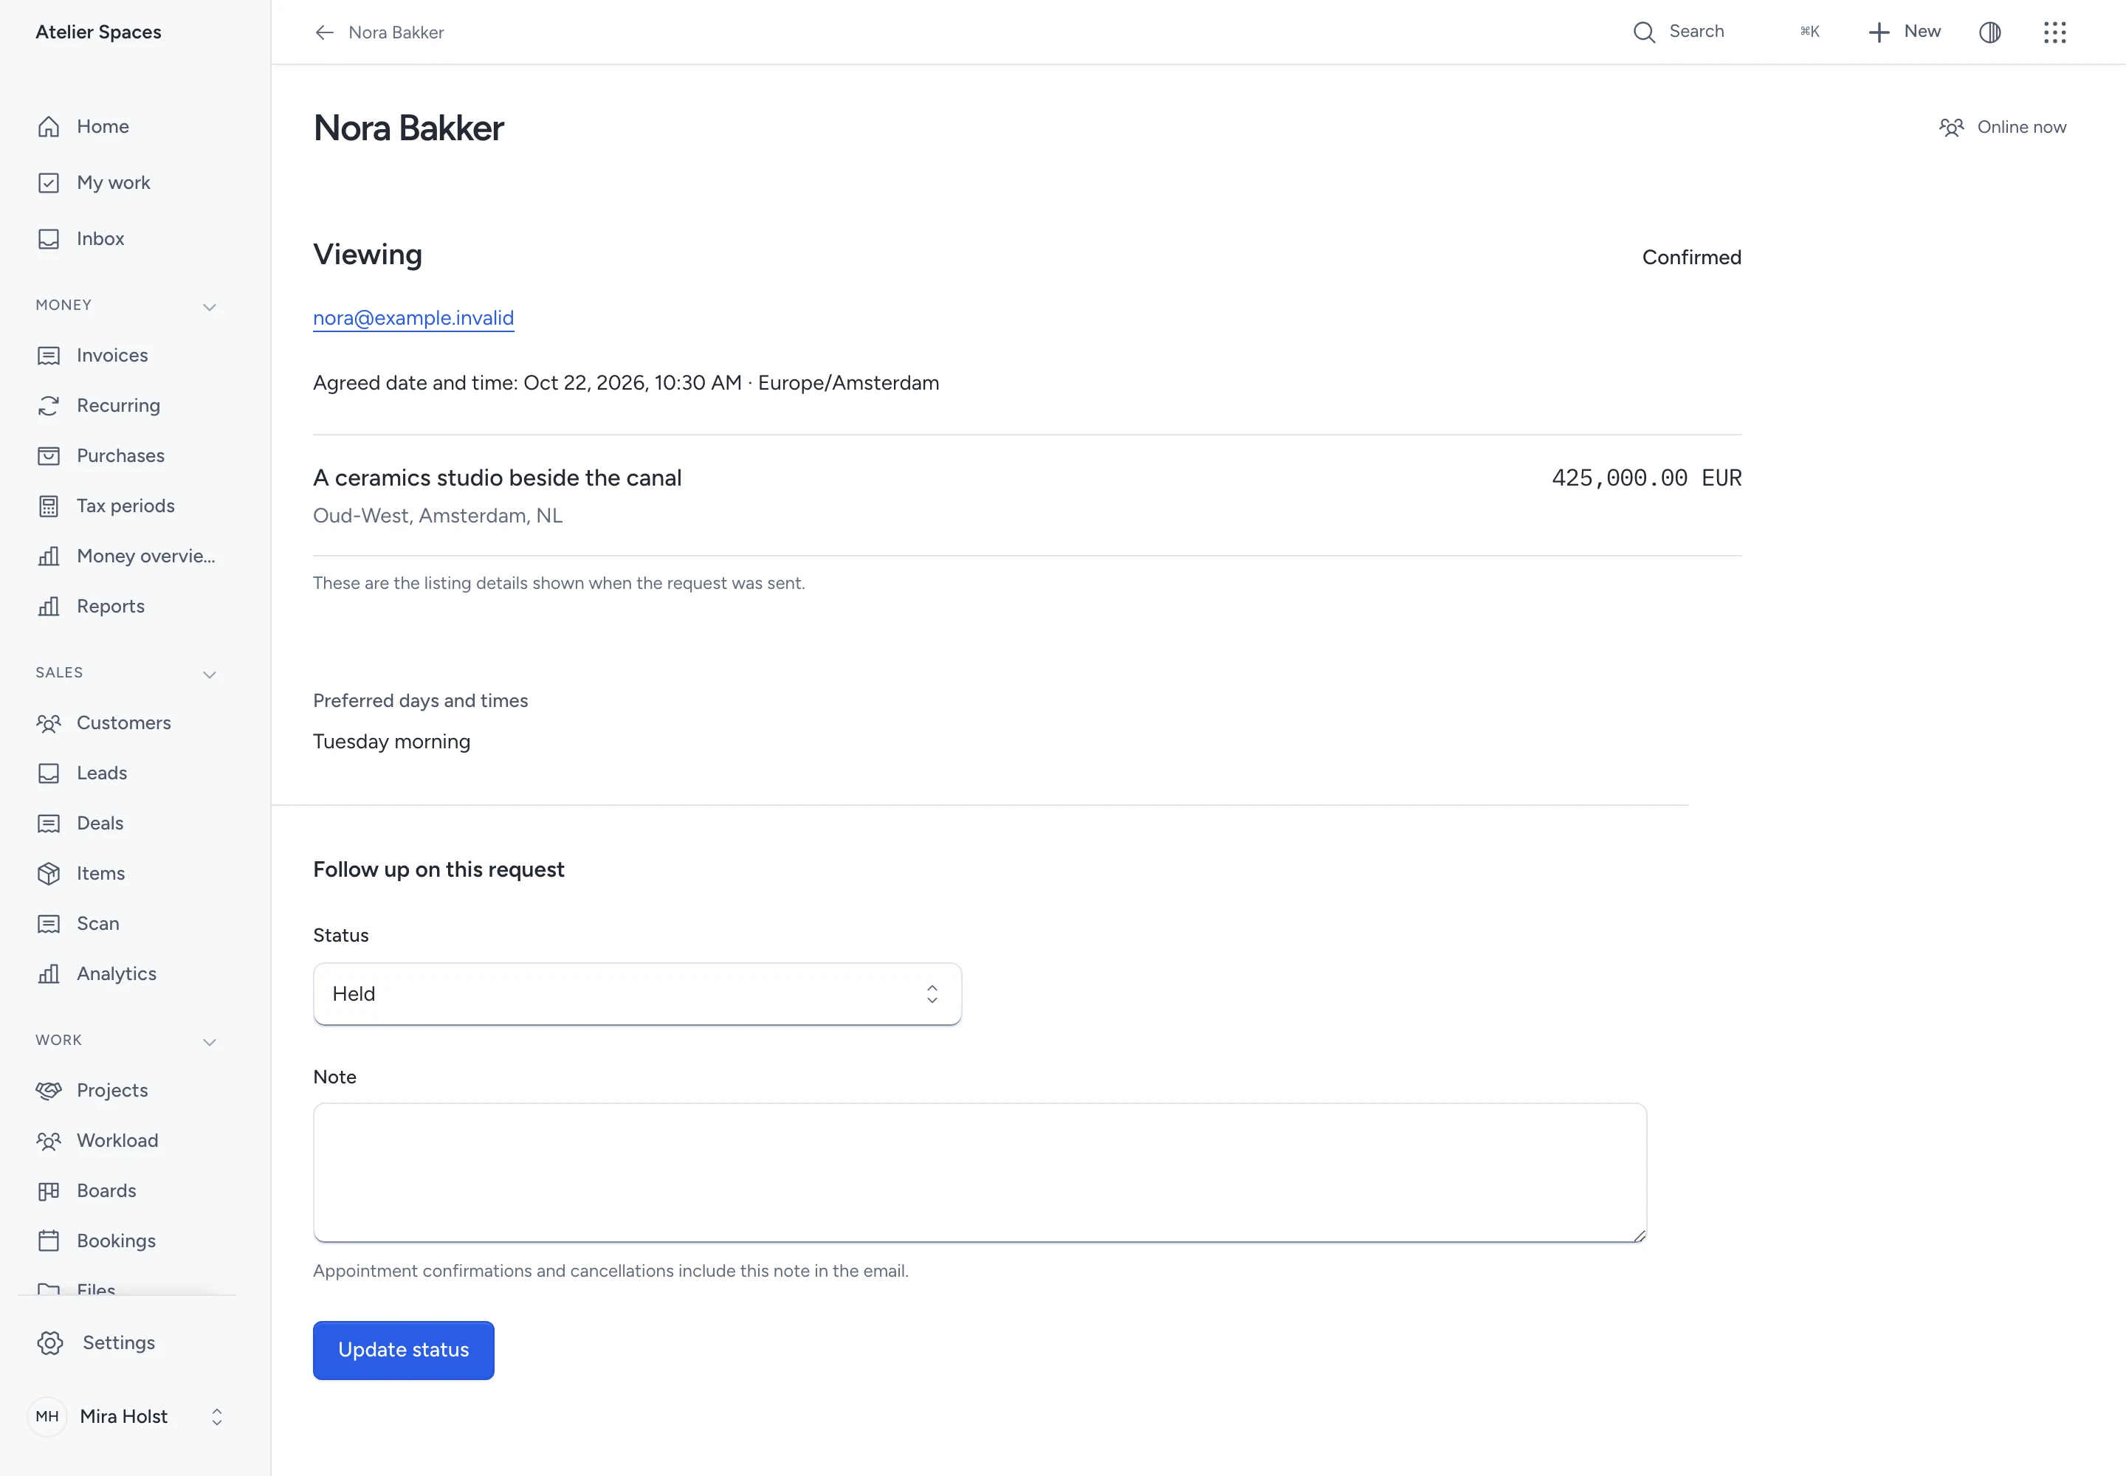The image size is (2126, 1476).
Task: Open the search magnifier icon
Action: pos(1644,32)
